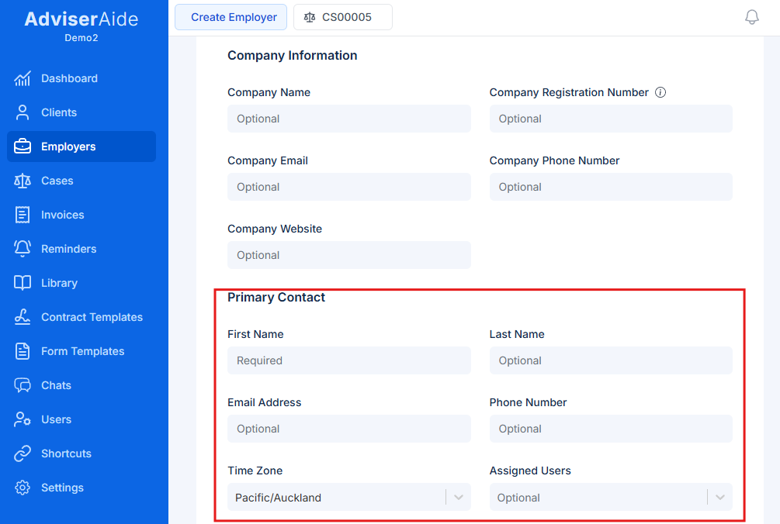The width and height of the screenshot is (780, 524).
Task: Open Users label in sidebar
Action: tap(56, 419)
